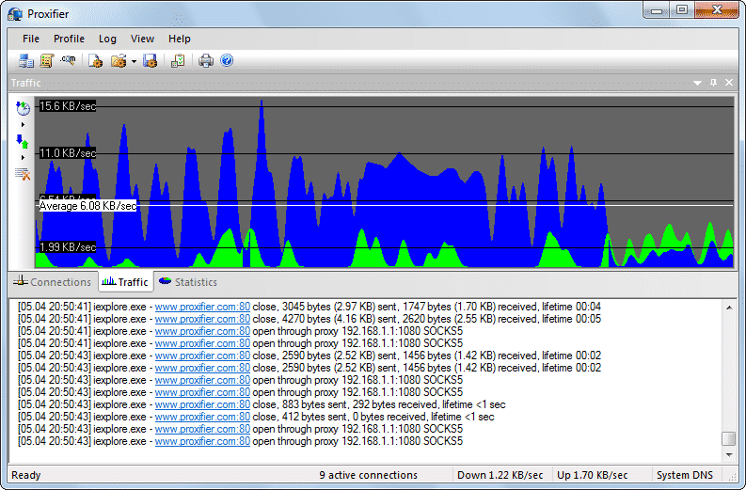This screenshot has width=746, height=490.
Task: Click the log scrollbar down arrow
Action: 727,453
